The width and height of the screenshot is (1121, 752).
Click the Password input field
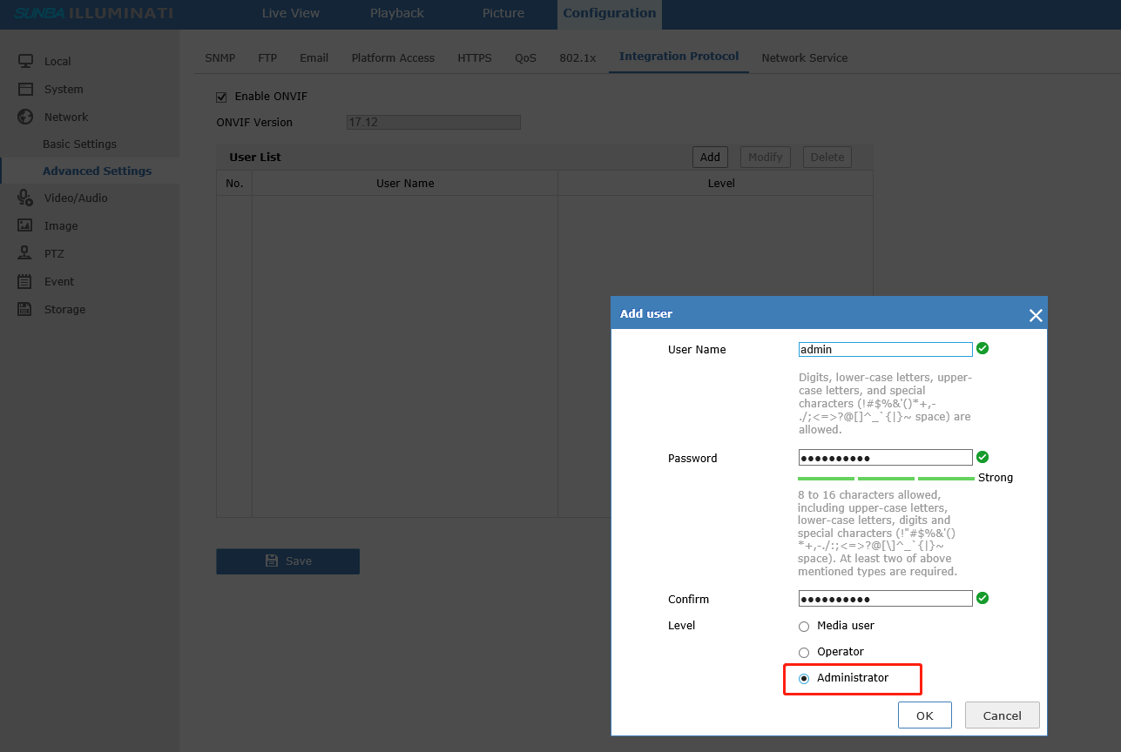pyautogui.click(x=885, y=458)
